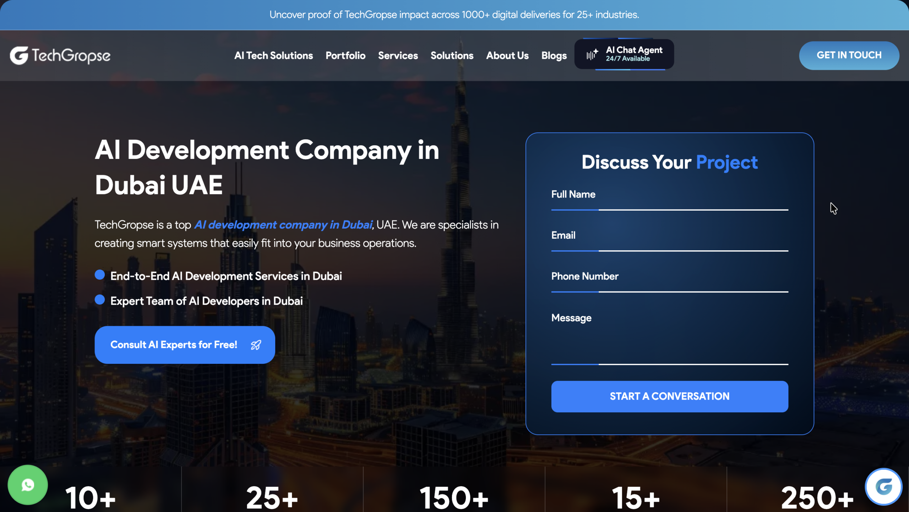
Task: Focus the Email input field
Action: pos(669,242)
